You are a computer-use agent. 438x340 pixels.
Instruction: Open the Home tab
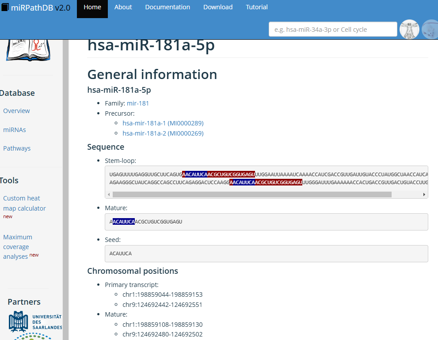(92, 7)
